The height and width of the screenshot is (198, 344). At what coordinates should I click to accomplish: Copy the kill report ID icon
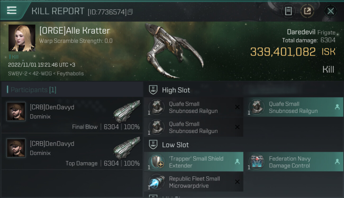click(130, 12)
